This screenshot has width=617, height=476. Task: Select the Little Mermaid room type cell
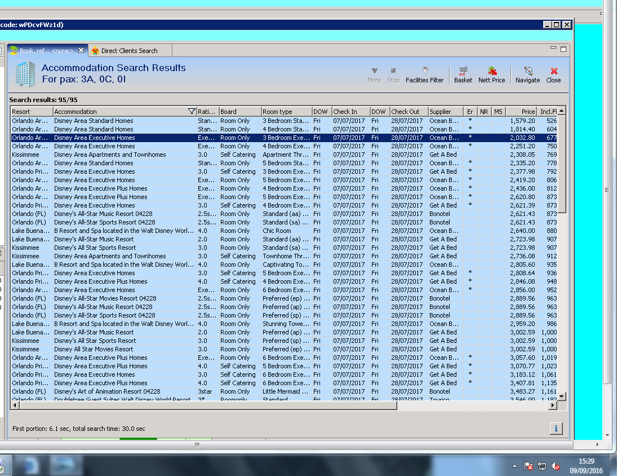(286, 391)
